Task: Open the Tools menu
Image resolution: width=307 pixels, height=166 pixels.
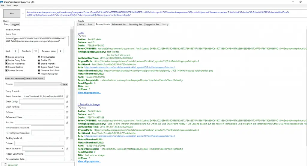Action: coord(9,6)
